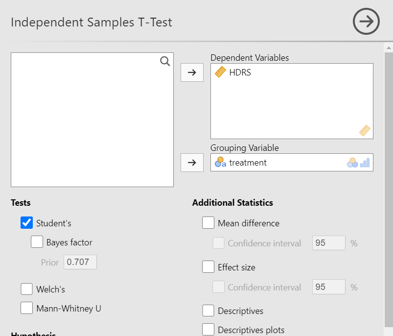Viewport: 393px width, 336px height.
Task: Move variable with Dependent Variables arrow button
Action: point(192,72)
